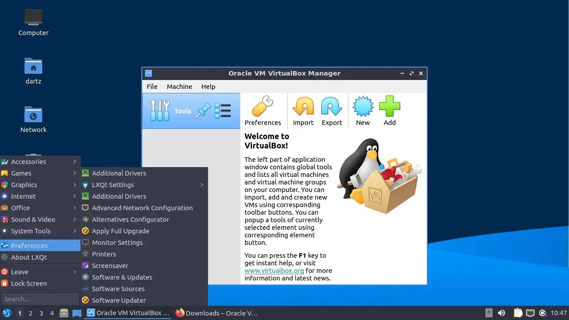Open Screensaver preferences
The image size is (569, 320).
[144, 266]
